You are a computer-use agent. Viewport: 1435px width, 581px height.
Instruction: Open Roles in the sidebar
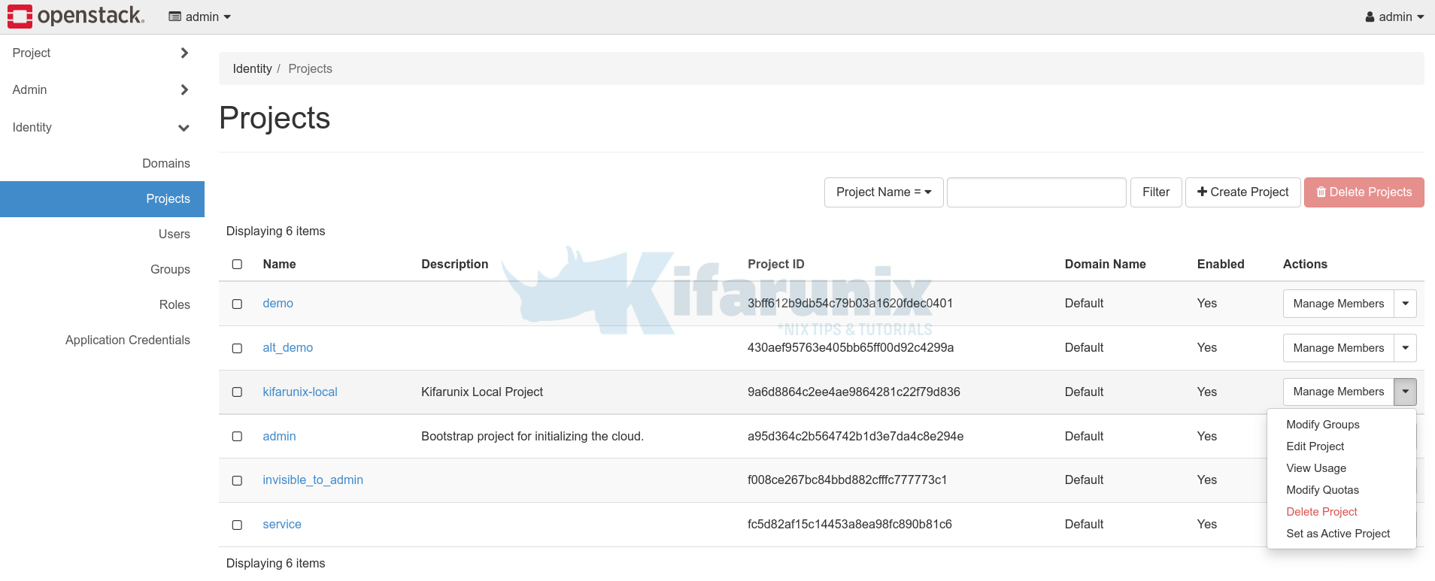pyautogui.click(x=174, y=304)
